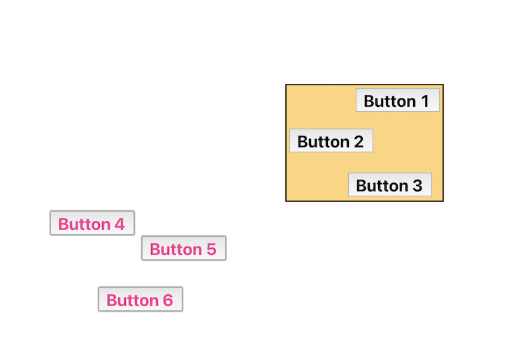Activate Button 6 with pink text
Screen dimensions: 511x348
point(140,300)
